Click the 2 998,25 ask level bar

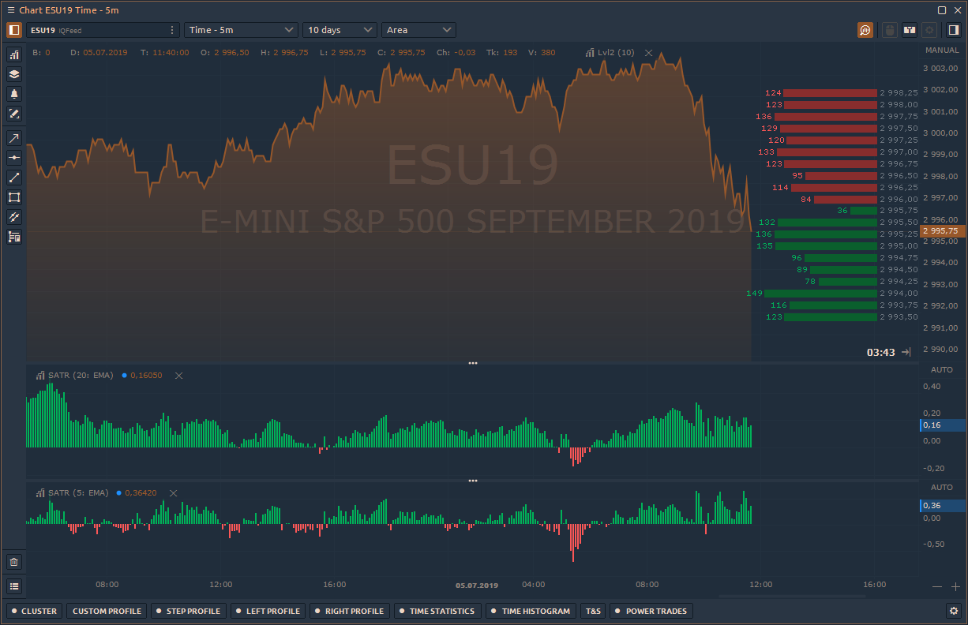pyautogui.click(x=830, y=93)
